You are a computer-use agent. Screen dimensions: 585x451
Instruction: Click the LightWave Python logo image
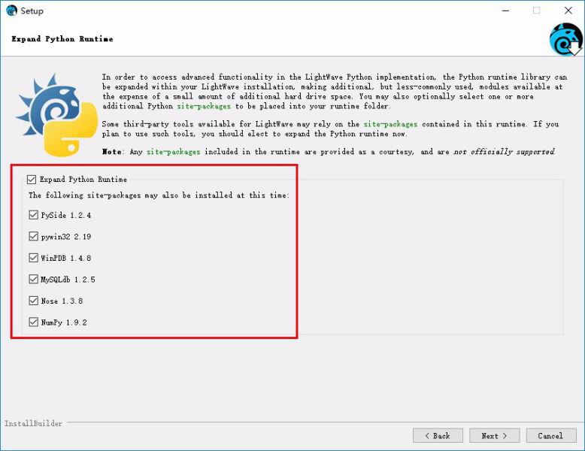pos(56,115)
